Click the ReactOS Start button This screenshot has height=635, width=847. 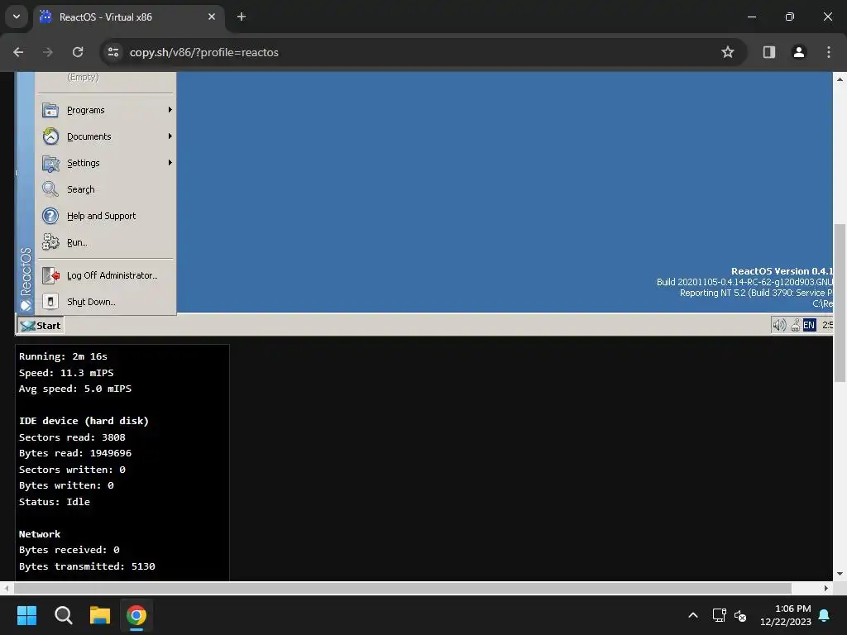click(x=41, y=326)
